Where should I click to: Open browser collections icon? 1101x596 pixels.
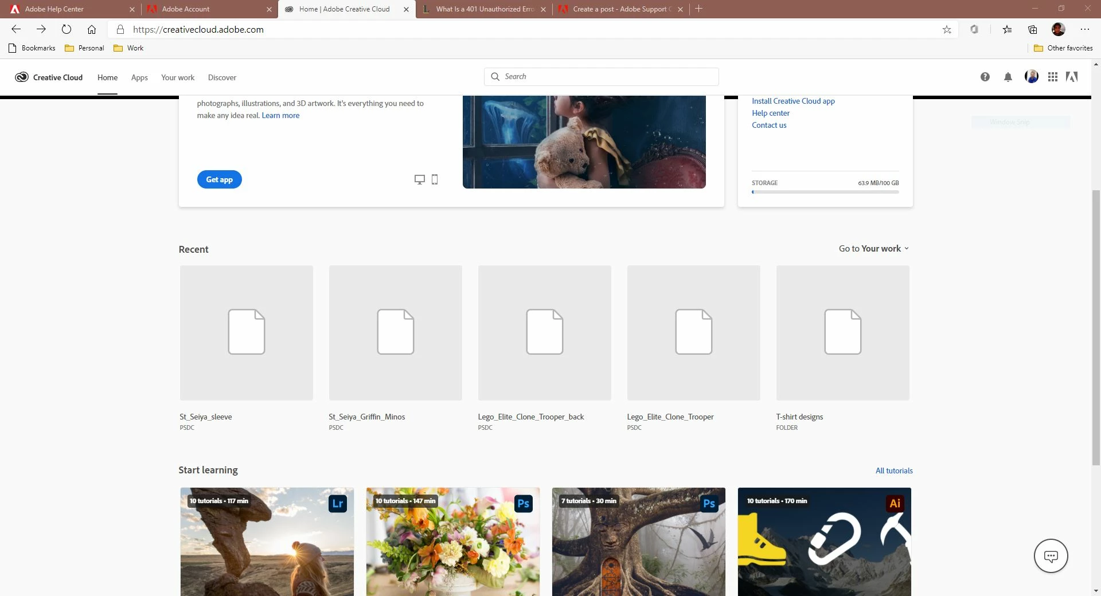[1032, 29]
